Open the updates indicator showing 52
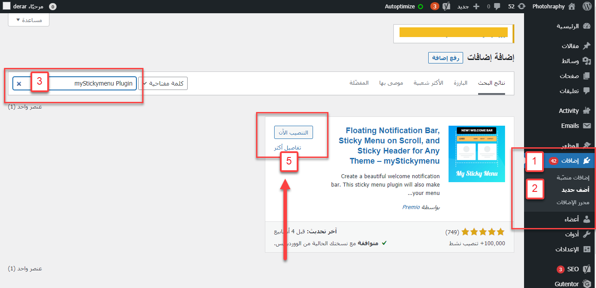Screen dimensions: 596x288 517,7
